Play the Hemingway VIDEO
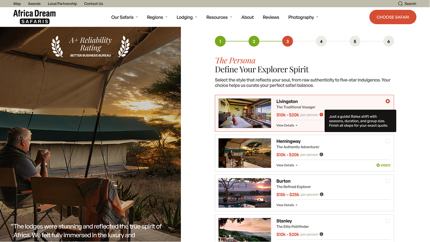Screen dimensions: 430x242 pyautogui.click(x=383, y=165)
